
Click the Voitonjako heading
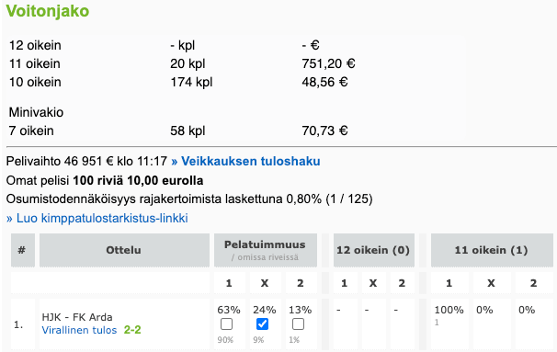pos(48,11)
